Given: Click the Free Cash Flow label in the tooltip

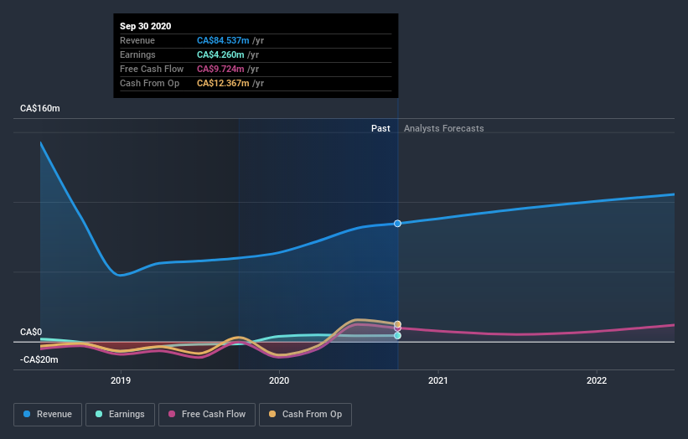Looking at the screenshot, I should [152, 69].
